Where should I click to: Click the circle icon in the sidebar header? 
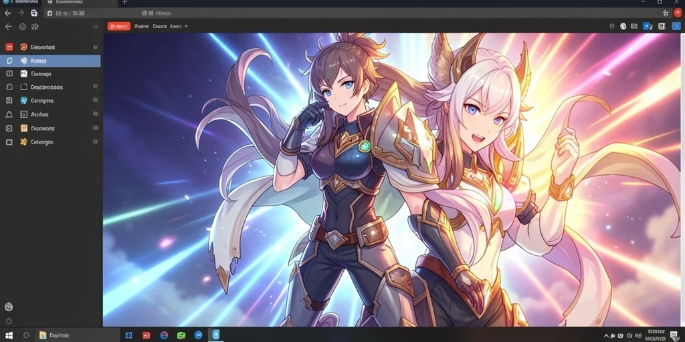(x=22, y=27)
